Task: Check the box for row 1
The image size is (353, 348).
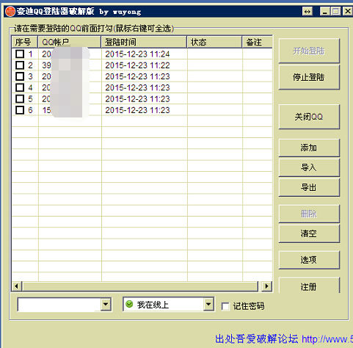Action: point(20,54)
